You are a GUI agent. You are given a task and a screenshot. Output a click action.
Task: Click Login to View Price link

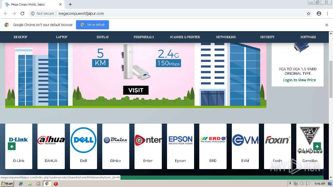299,80
